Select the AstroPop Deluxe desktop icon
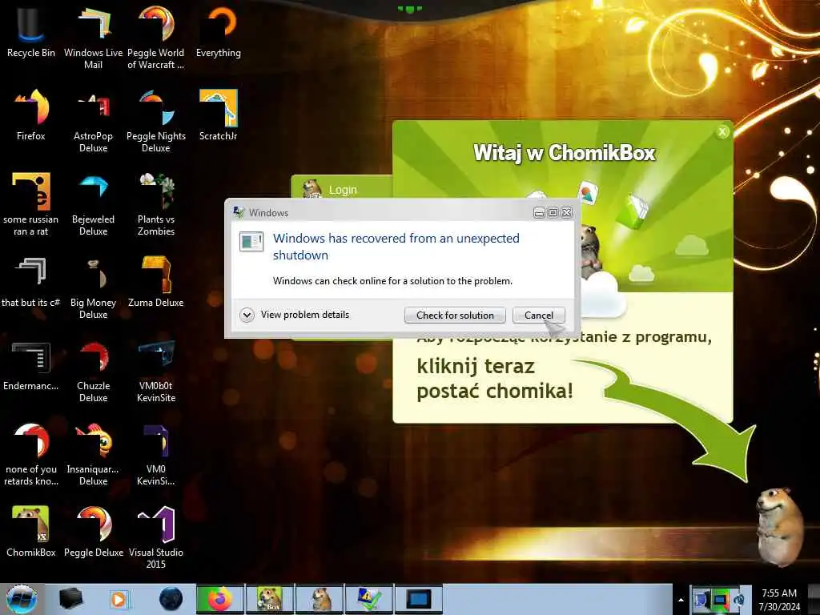Image resolution: width=820 pixels, height=615 pixels. point(93,120)
